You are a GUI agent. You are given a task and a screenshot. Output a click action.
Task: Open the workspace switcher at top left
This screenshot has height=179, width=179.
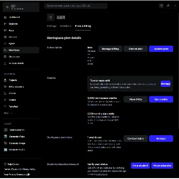[21, 7]
